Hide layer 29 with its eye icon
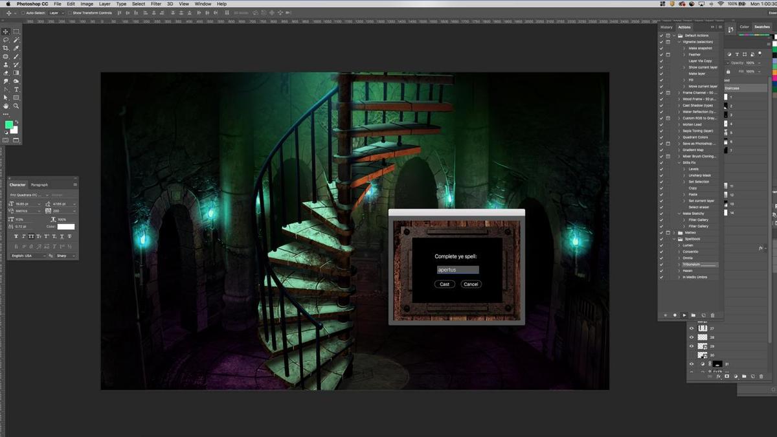The width and height of the screenshot is (777, 437). [692, 346]
